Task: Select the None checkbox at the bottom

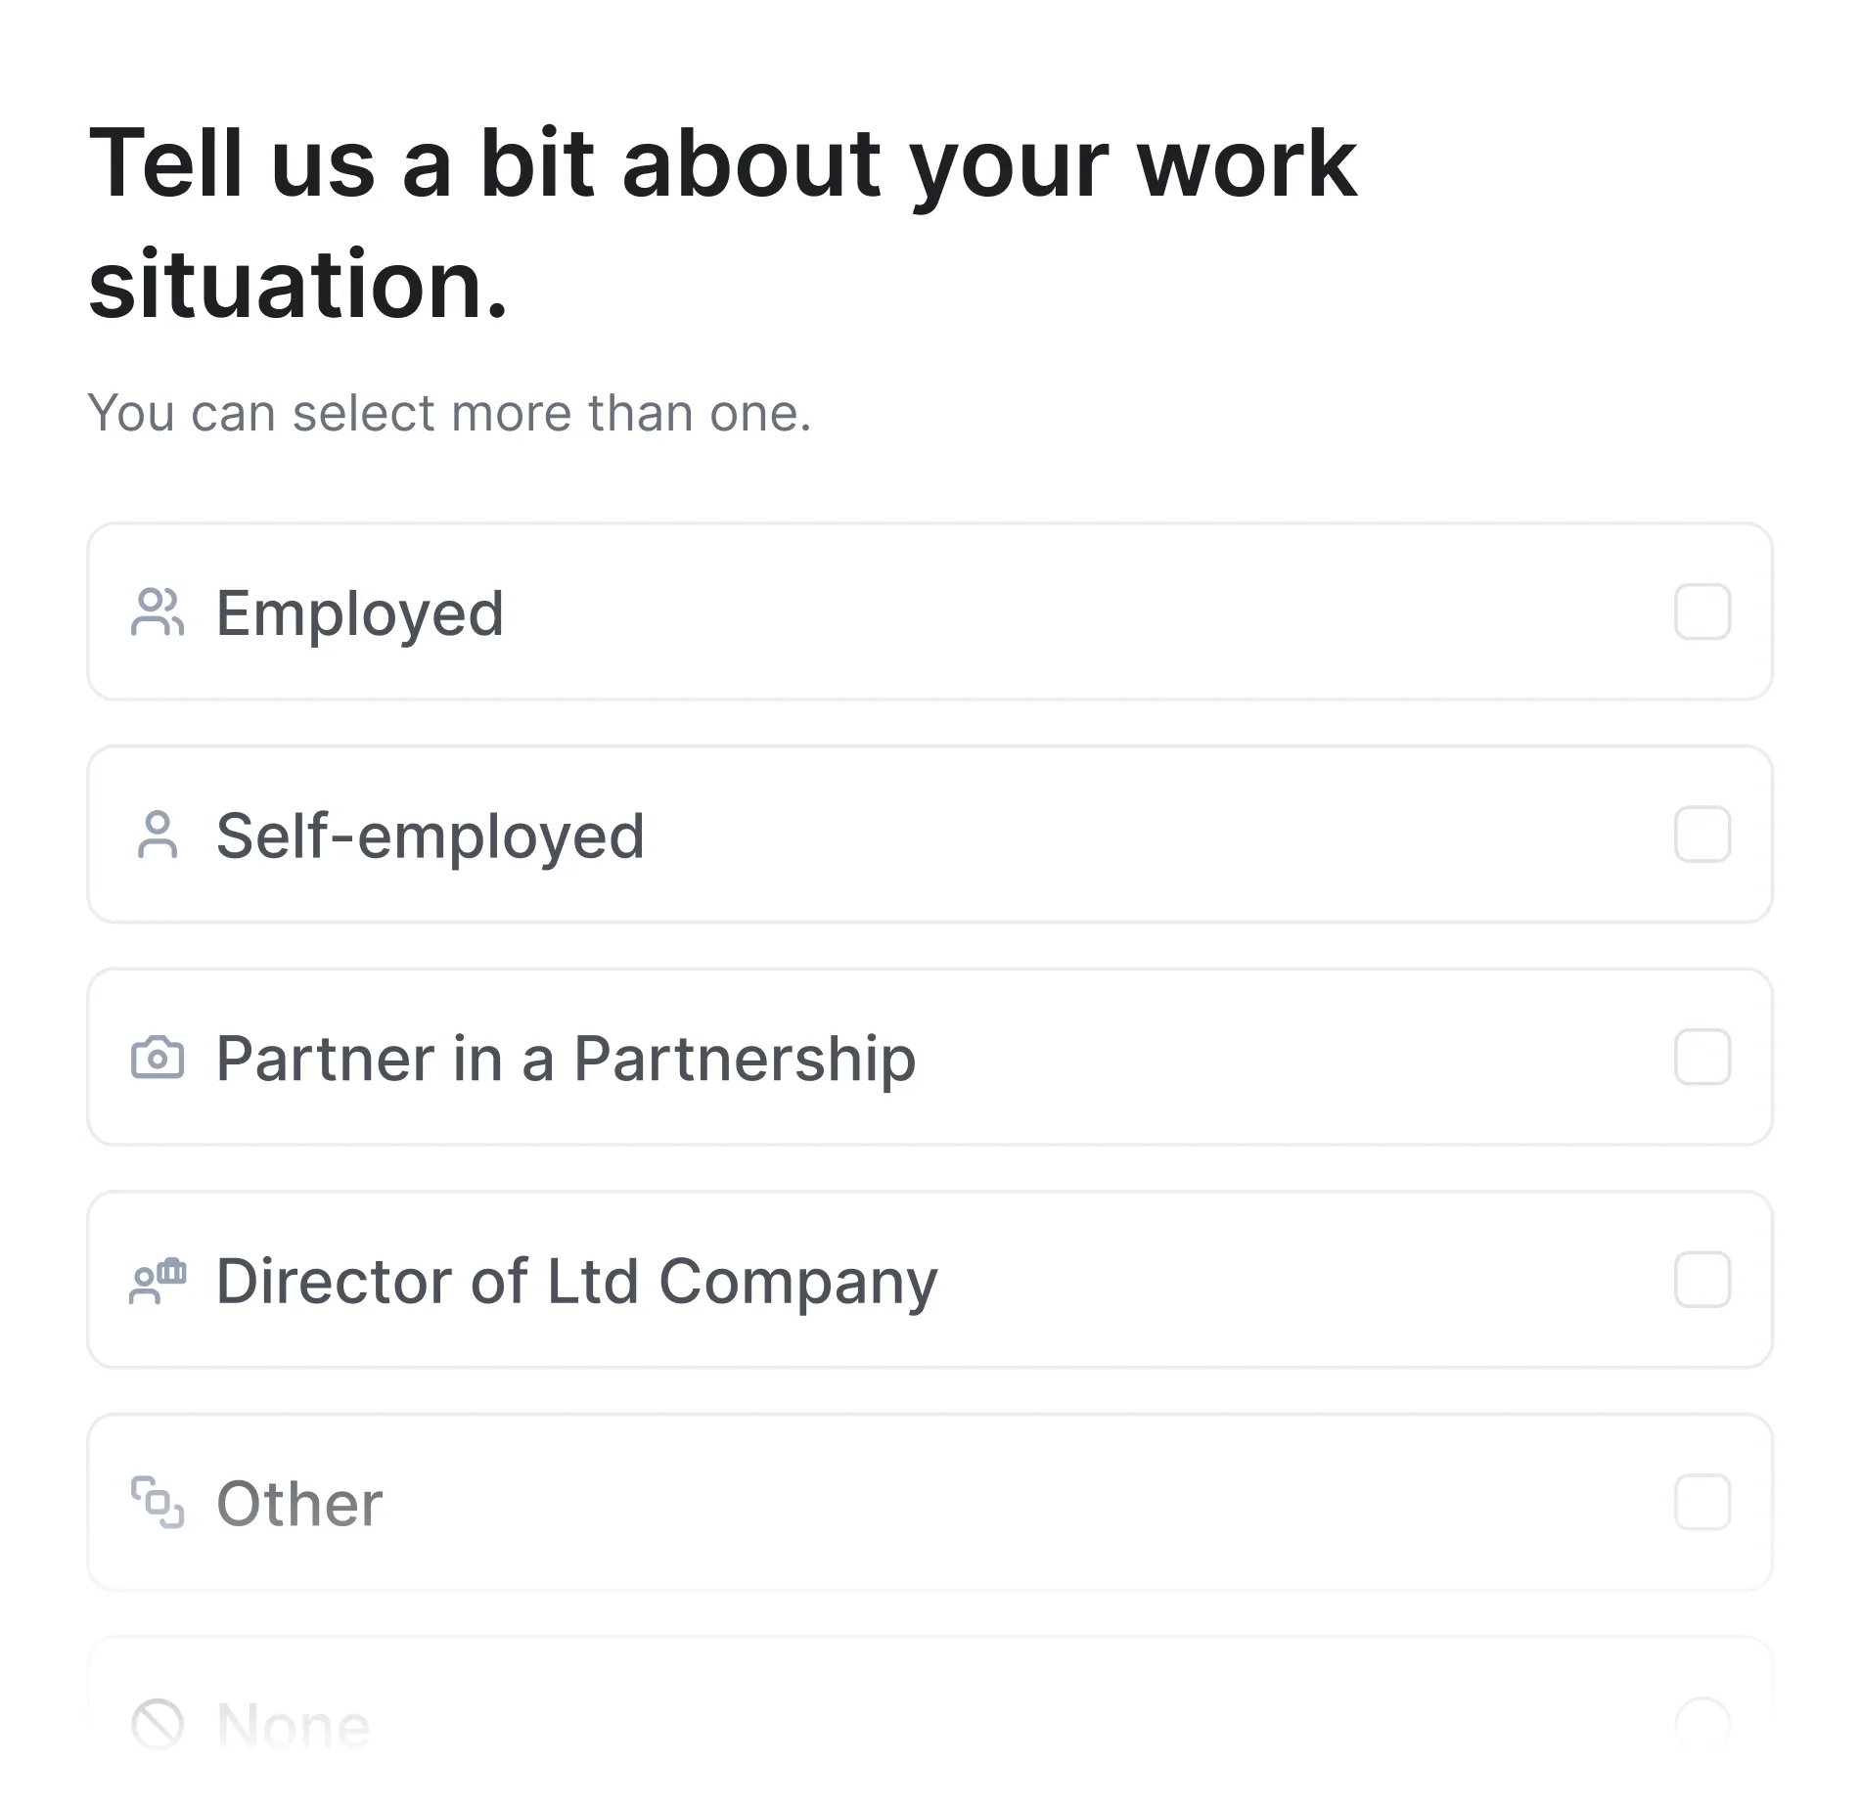Action: click(1702, 1724)
